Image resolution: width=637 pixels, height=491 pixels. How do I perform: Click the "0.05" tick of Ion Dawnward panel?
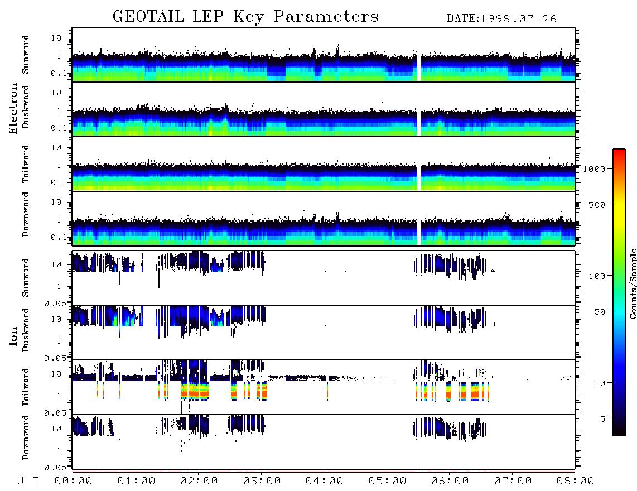tap(56, 468)
